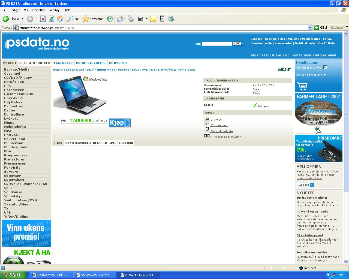Click the Skriv ut printer icon

[207, 119]
